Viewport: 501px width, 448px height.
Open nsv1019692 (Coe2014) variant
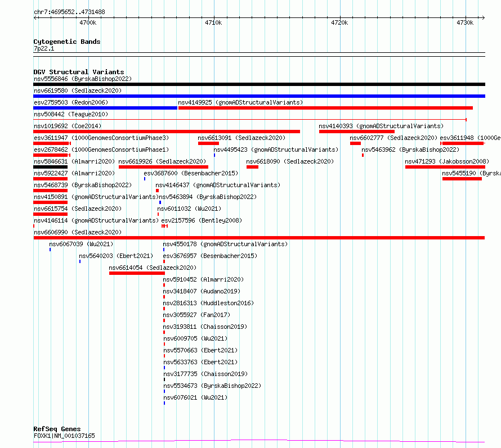click(68, 126)
